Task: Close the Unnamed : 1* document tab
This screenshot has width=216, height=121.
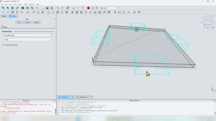Action: 73,97
